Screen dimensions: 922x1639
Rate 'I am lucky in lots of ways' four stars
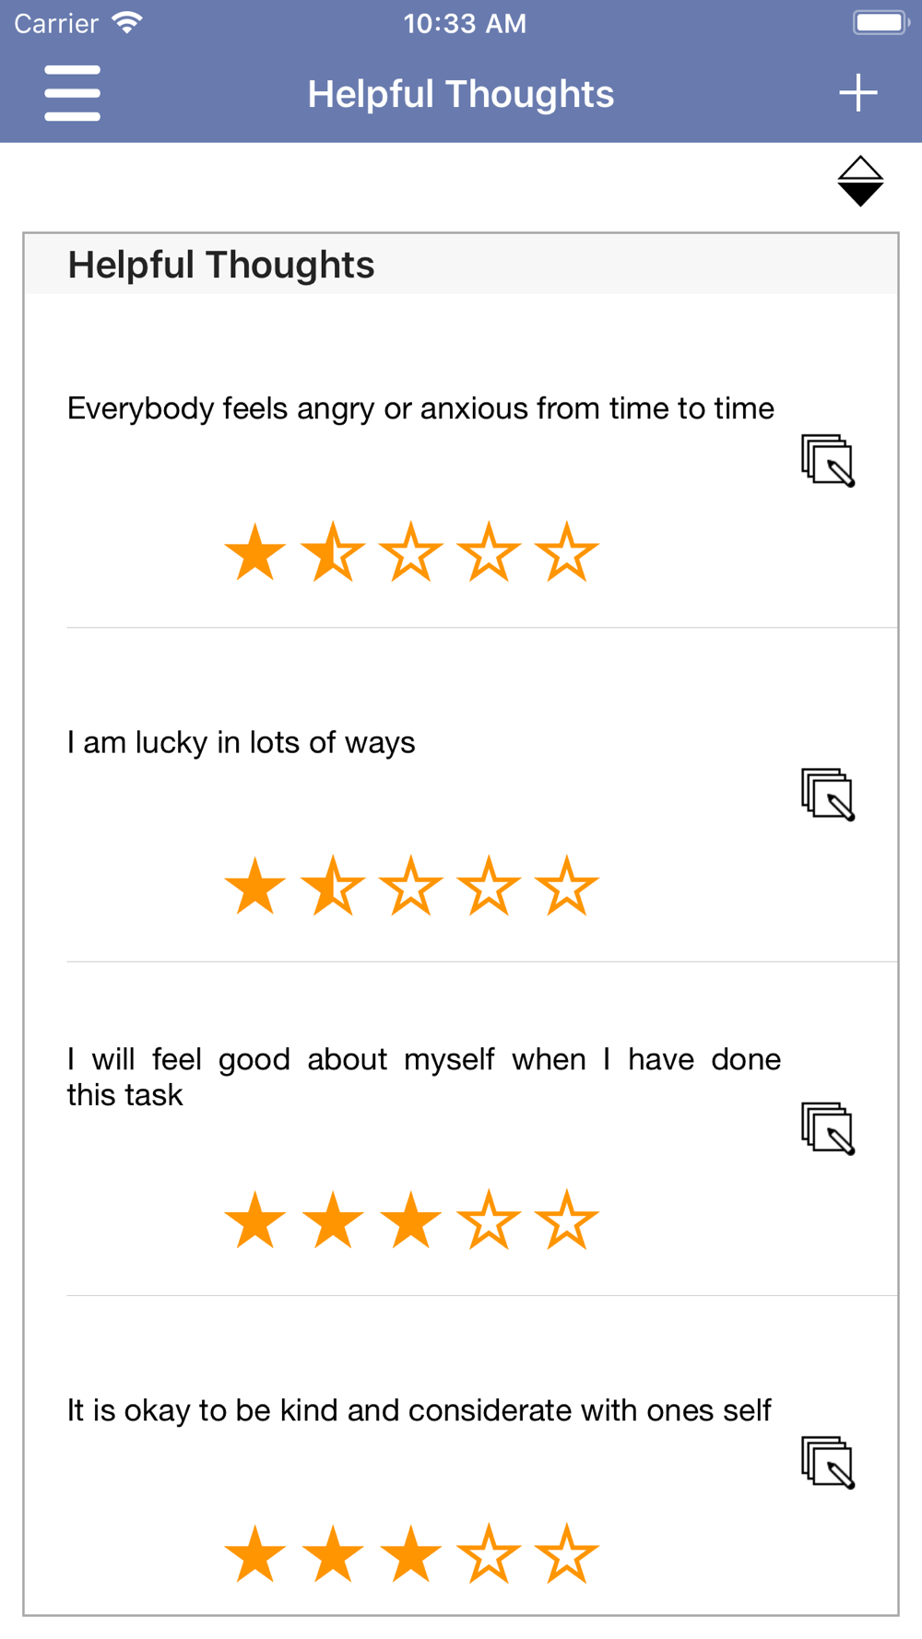[489, 886]
